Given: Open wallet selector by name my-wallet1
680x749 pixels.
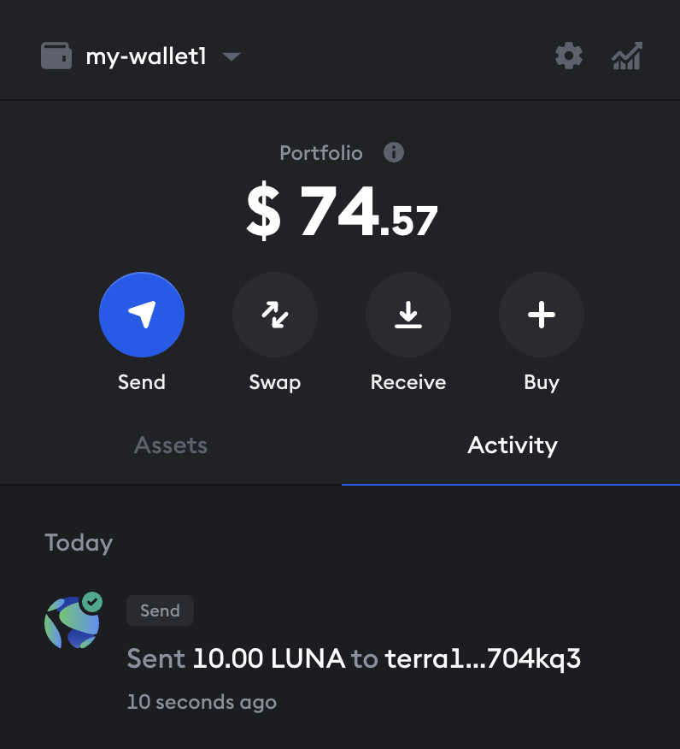Looking at the screenshot, I should [146, 57].
